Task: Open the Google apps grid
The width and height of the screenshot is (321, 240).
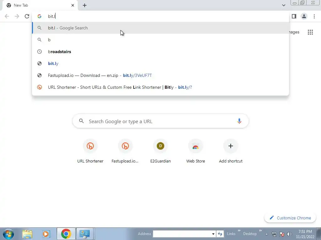Action: [310, 32]
